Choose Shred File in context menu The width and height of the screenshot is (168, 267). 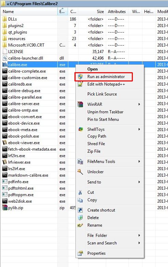click(96, 144)
